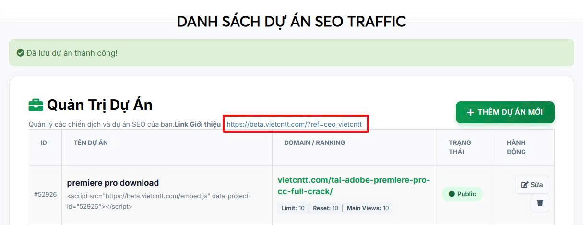Click the briefcase icon beside Quản Trị Dự Án

point(36,105)
